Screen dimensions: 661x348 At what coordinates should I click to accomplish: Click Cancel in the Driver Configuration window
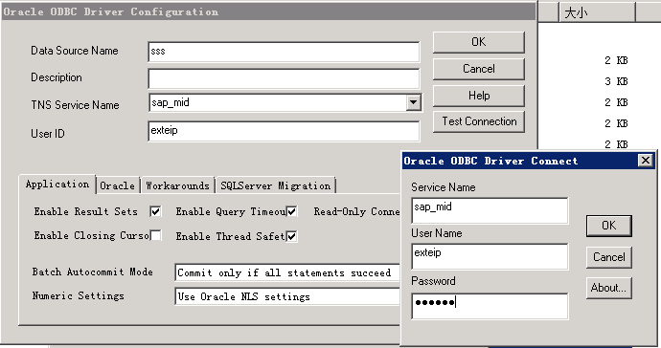(x=478, y=69)
